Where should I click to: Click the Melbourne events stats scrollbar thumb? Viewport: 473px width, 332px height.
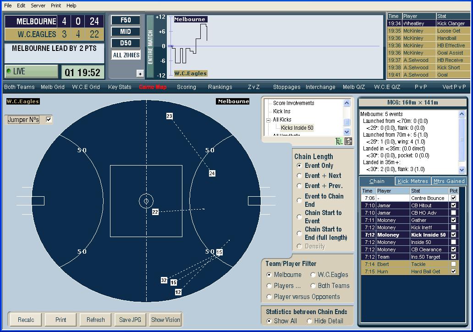tap(462, 139)
